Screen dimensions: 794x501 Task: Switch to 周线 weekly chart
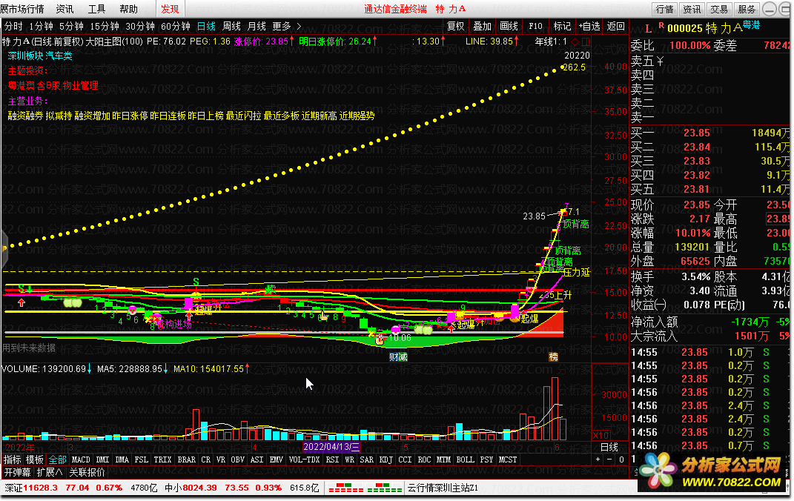click(x=231, y=27)
